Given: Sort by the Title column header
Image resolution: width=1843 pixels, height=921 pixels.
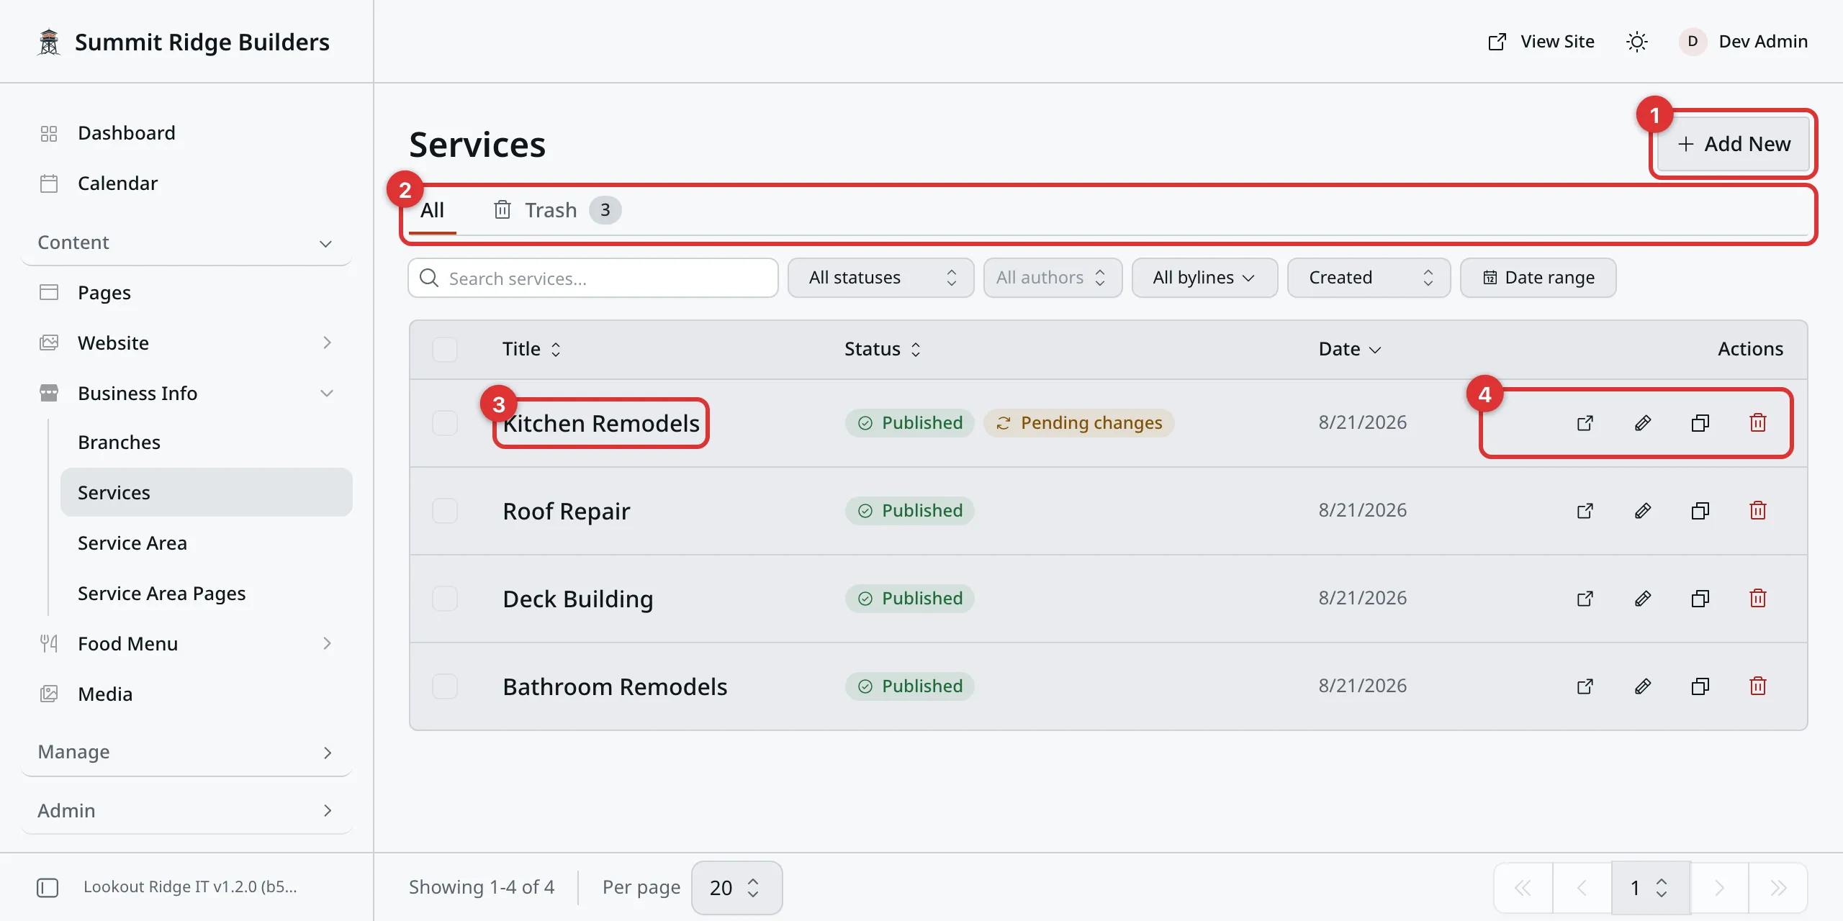Looking at the screenshot, I should tap(531, 350).
